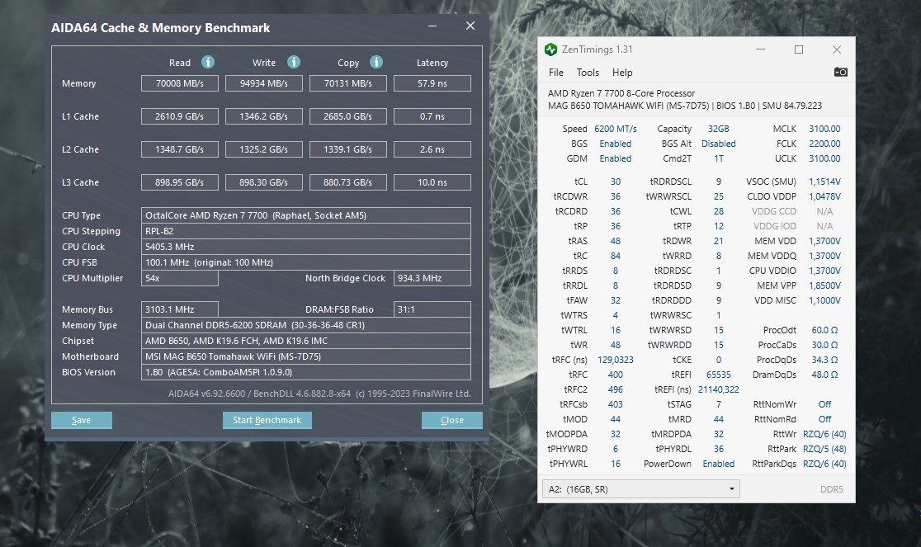This screenshot has width=921, height=547.
Task: Click the DRAM:FSB Ratio field 31:1
Action: [432, 309]
